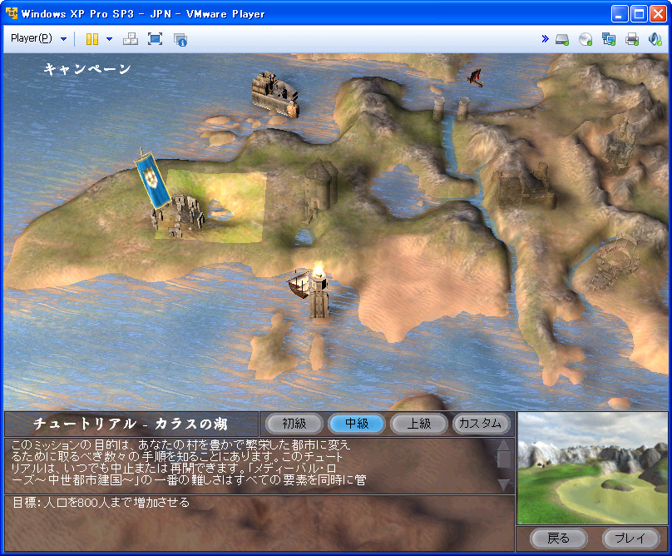Click the チュートリアル - カラスの湖 title
Image resolution: width=672 pixels, height=556 pixels.
131,424
